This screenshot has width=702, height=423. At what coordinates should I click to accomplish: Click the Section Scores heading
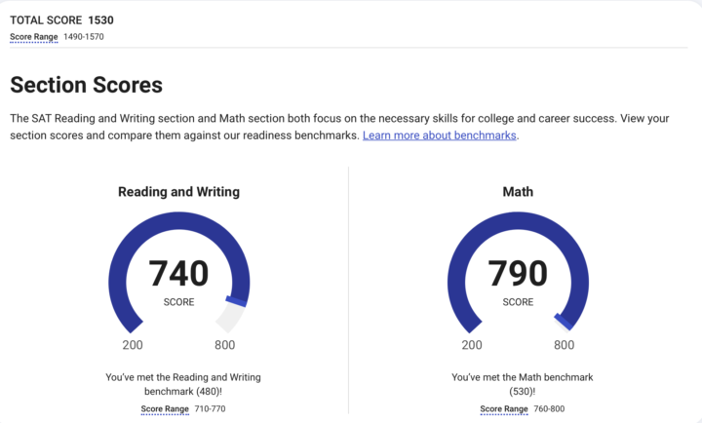(87, 85)
